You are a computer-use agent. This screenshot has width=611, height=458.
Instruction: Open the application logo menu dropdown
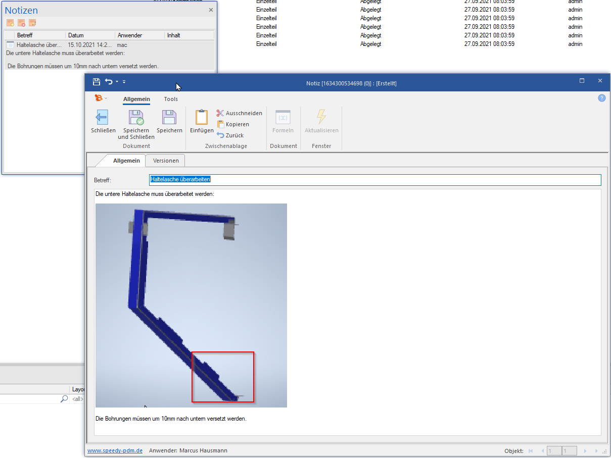(101, 98)
